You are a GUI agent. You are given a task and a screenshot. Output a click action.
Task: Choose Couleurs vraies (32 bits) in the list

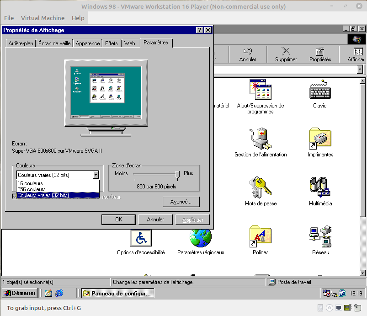coord(58,195)
